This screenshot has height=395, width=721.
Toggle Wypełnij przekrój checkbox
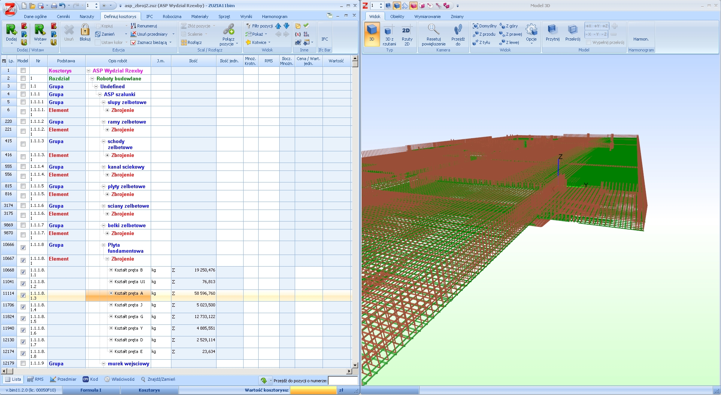[x=589, y=42]
